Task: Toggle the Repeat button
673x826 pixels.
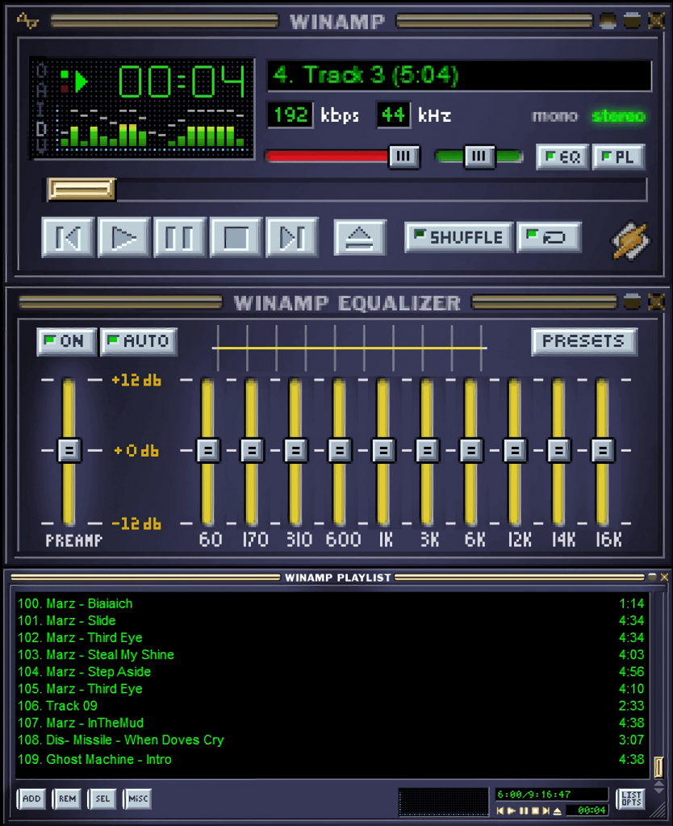Action: (550, 237)
